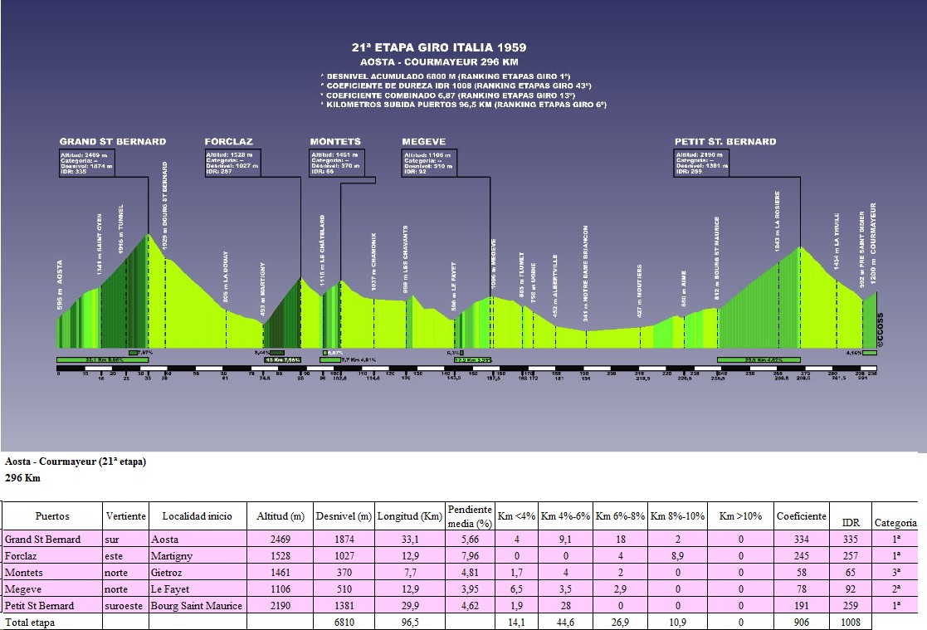This screenshot has height=630, width=927.
Task: Click the MONTETS climb title on profile
Action: (335, 141)
